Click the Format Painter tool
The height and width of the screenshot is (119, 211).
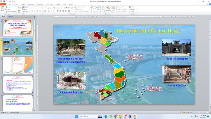coord(11,12)
